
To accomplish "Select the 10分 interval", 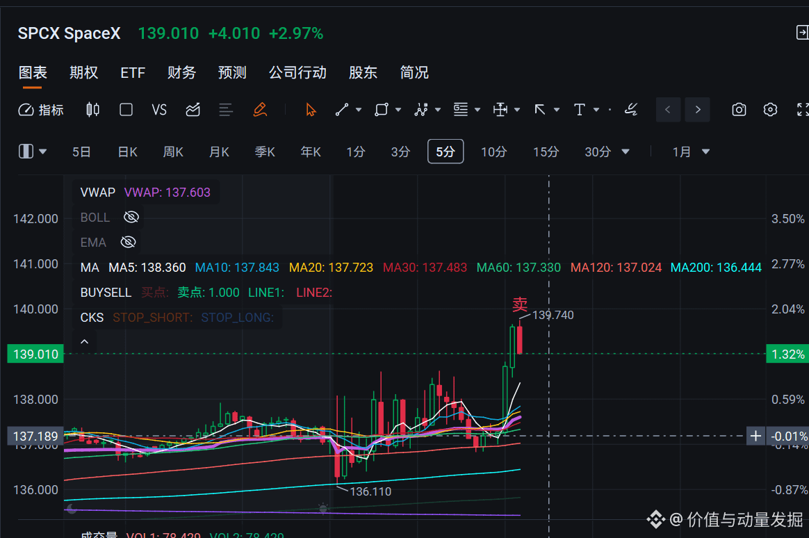I will coord(493,152).
